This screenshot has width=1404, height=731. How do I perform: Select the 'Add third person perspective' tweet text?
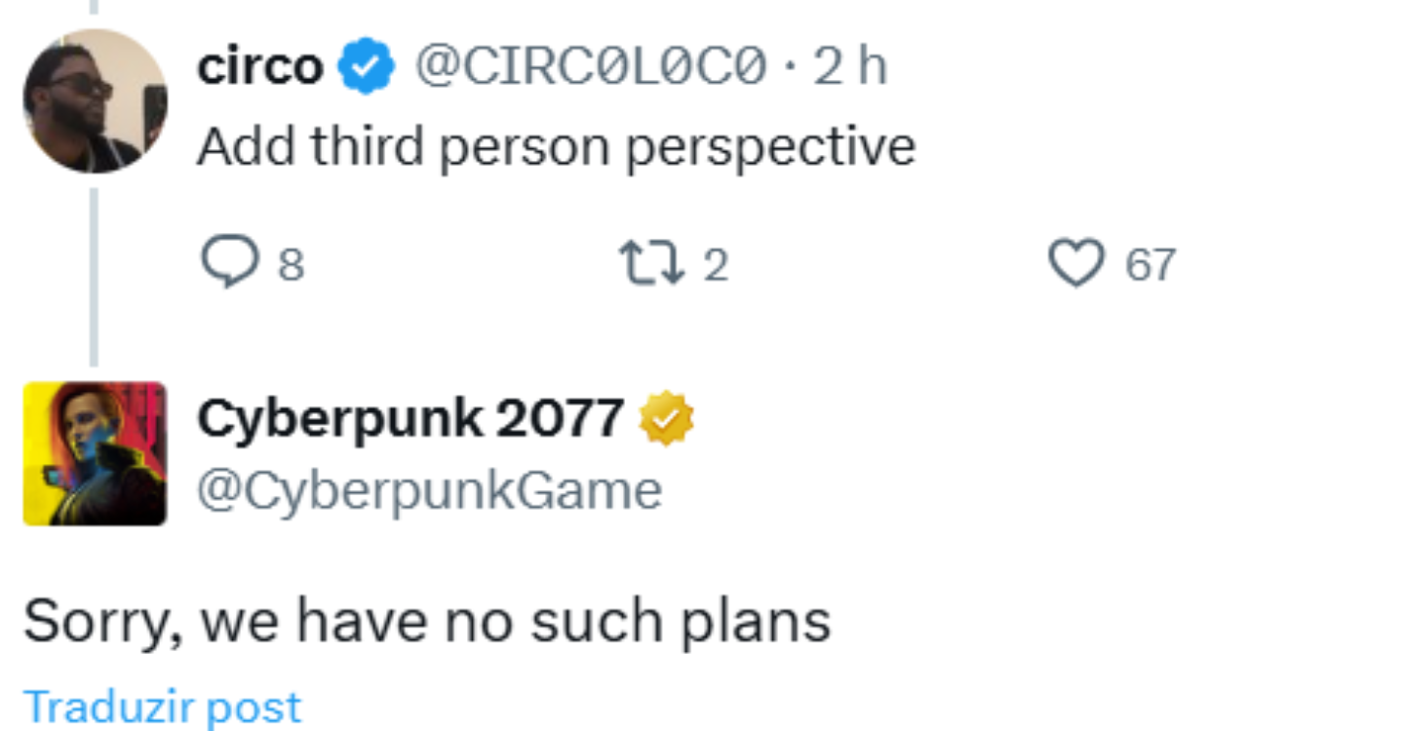coord(557,147)
